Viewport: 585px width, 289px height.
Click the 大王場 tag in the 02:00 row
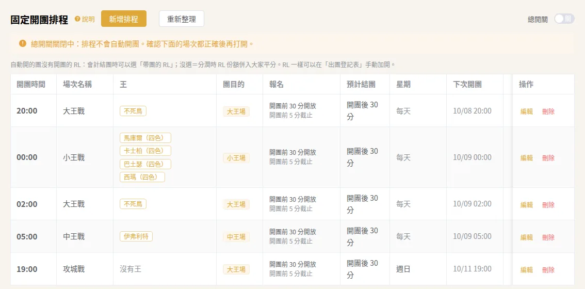pyautogui.click(x=236, y=204)
